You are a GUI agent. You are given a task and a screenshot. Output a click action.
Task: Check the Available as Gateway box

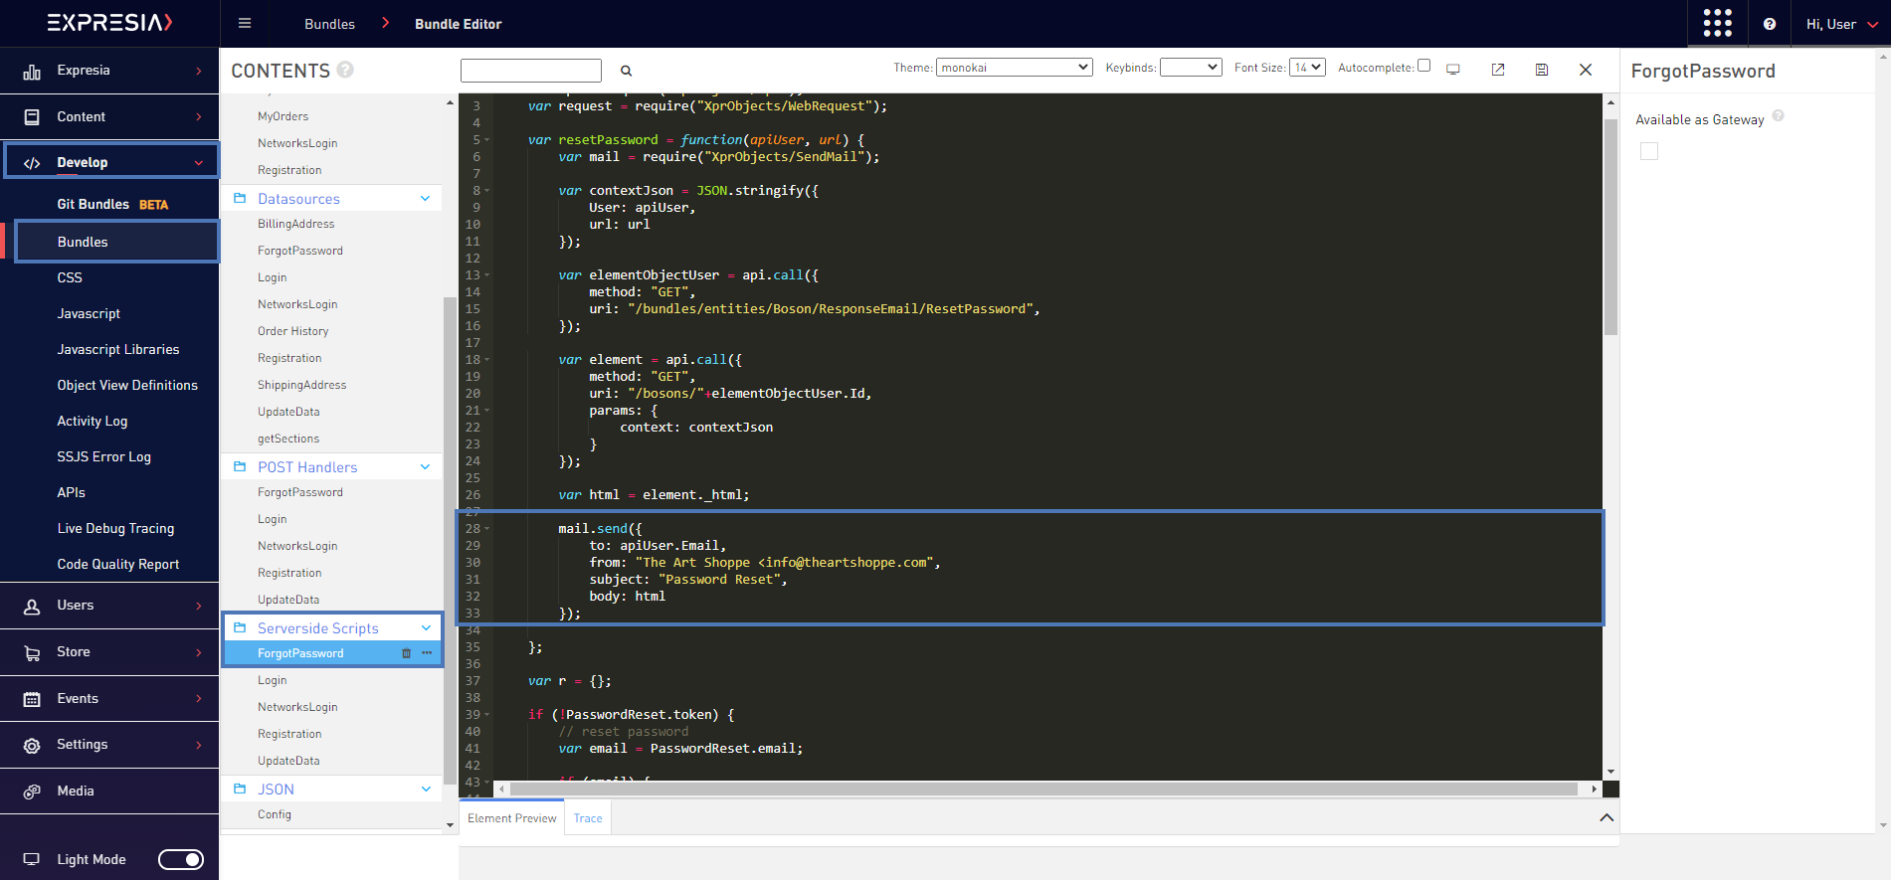point(1649,151)
